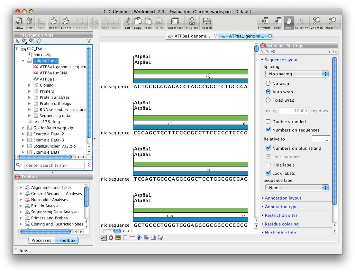Show the secondary structure 2D view icon
The image size is (355, 272).
pos(139,238)
